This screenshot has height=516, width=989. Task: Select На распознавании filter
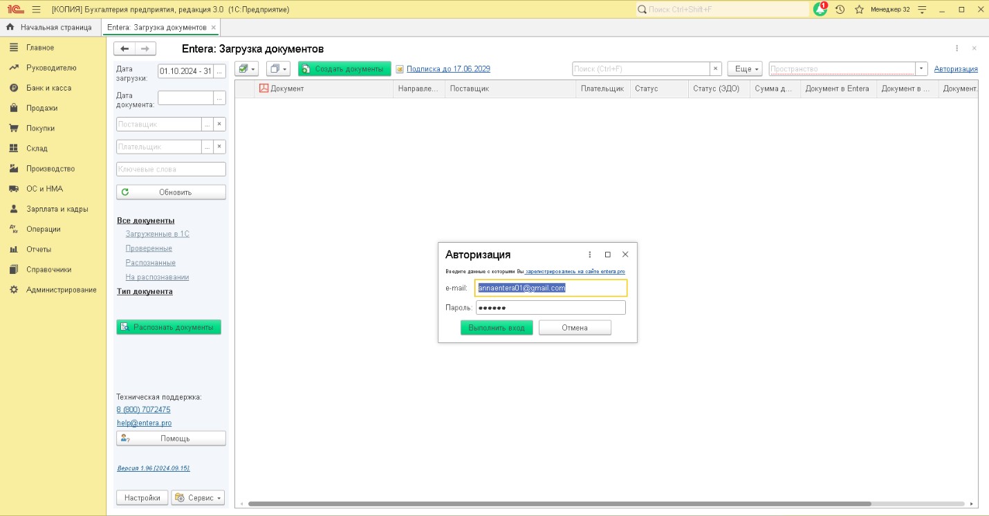[157, 277]
